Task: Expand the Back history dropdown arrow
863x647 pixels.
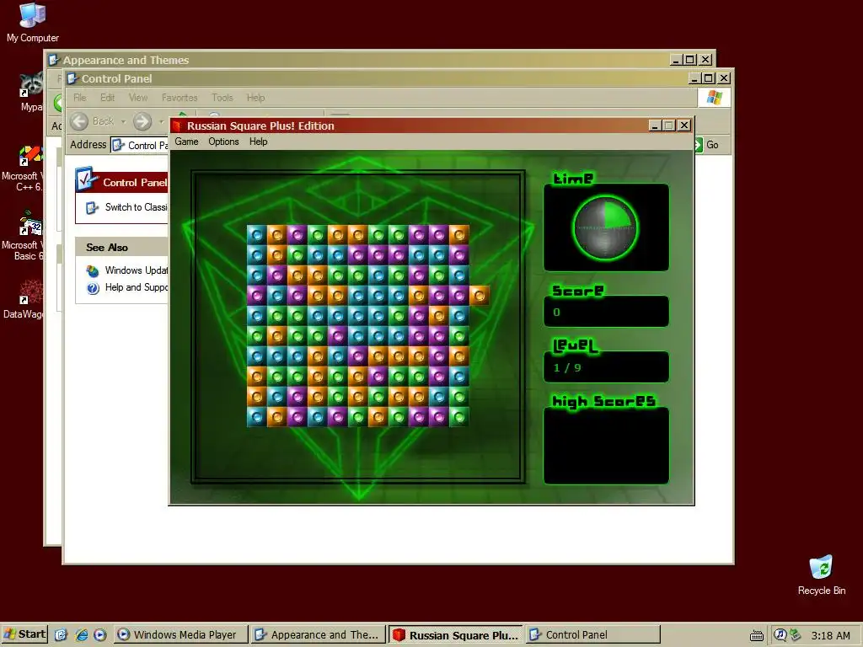Action: click(x=123, y=121)
